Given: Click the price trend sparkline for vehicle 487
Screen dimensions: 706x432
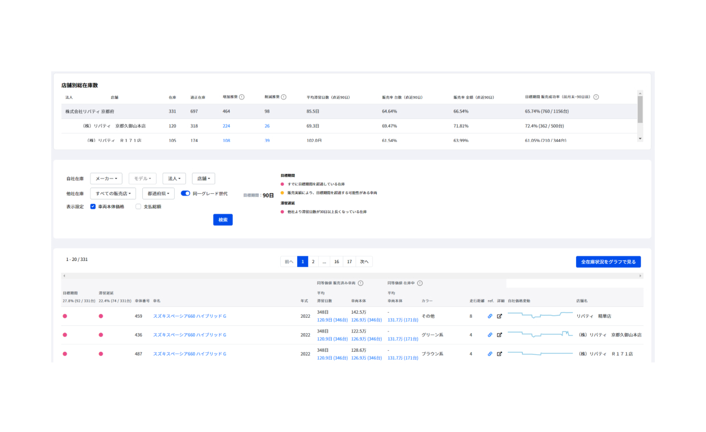Looking at the screenshot, I should click(540, 353).
